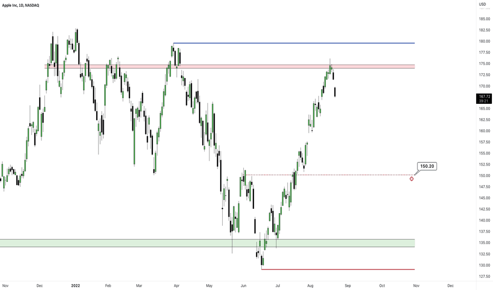The height and width of the screenshot is (290, 493).
Task: Click the 155.00 price axis label
Action: click(x=485, y=153)
